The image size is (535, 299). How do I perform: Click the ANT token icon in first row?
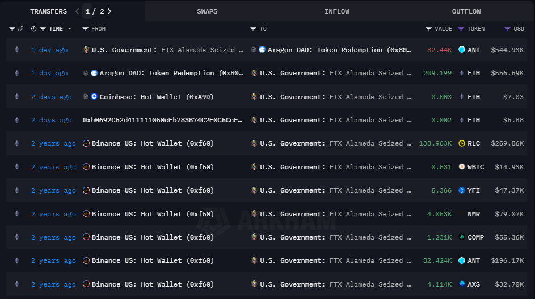click(x=462, y=50)
